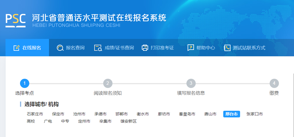Select the 高校 institution option

click(x=31, y=121)
